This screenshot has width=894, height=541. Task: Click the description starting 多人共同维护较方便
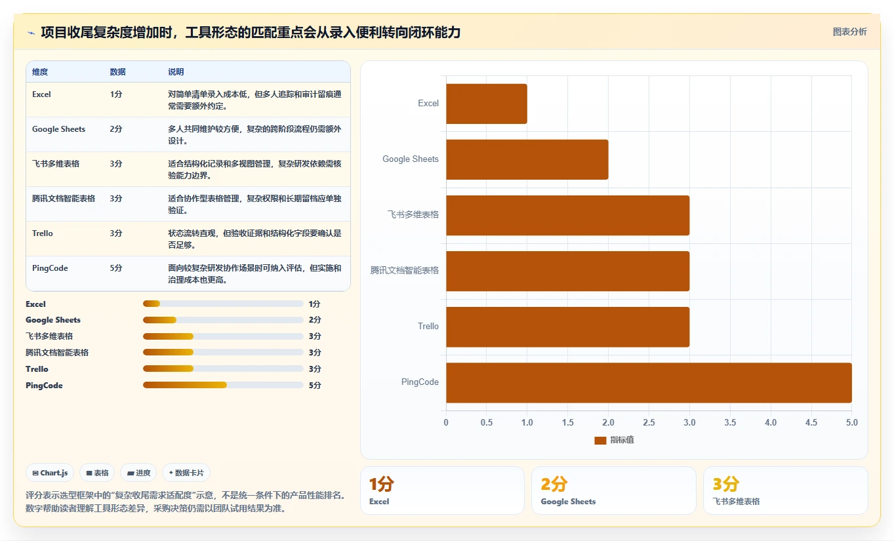coord(254,134)
